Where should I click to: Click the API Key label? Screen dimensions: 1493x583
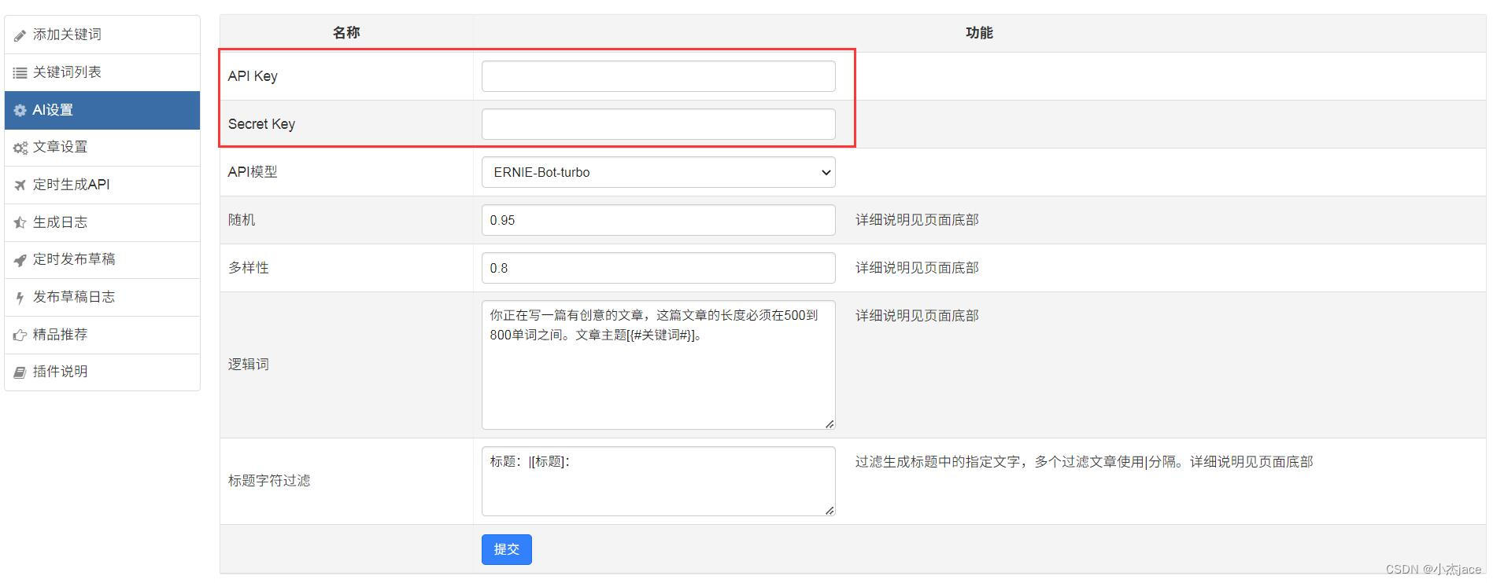[x=253, y=76]
